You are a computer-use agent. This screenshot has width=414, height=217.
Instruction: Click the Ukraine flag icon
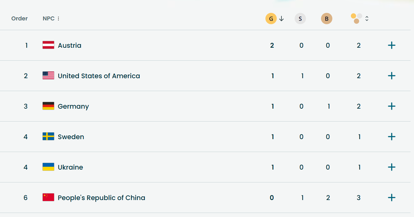coord(48,167)
